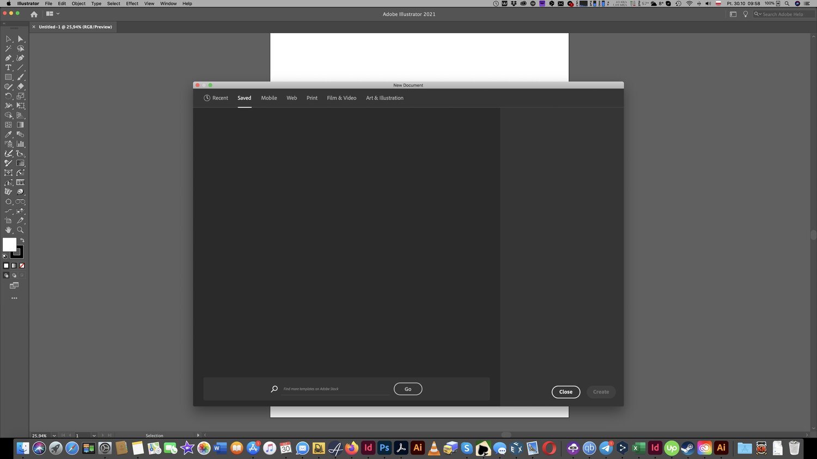Pick the Gradient tool

point(21,125)
